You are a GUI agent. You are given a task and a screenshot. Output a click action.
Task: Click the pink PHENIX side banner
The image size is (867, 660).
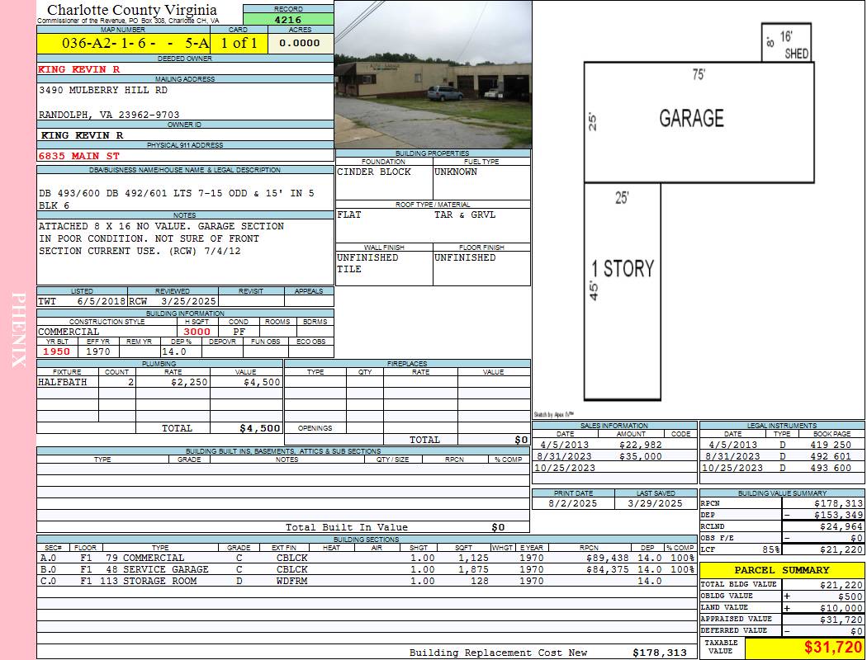click(x=18, y=330)
